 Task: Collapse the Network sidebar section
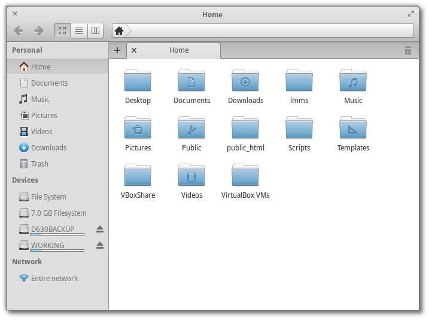pos(27,262)
